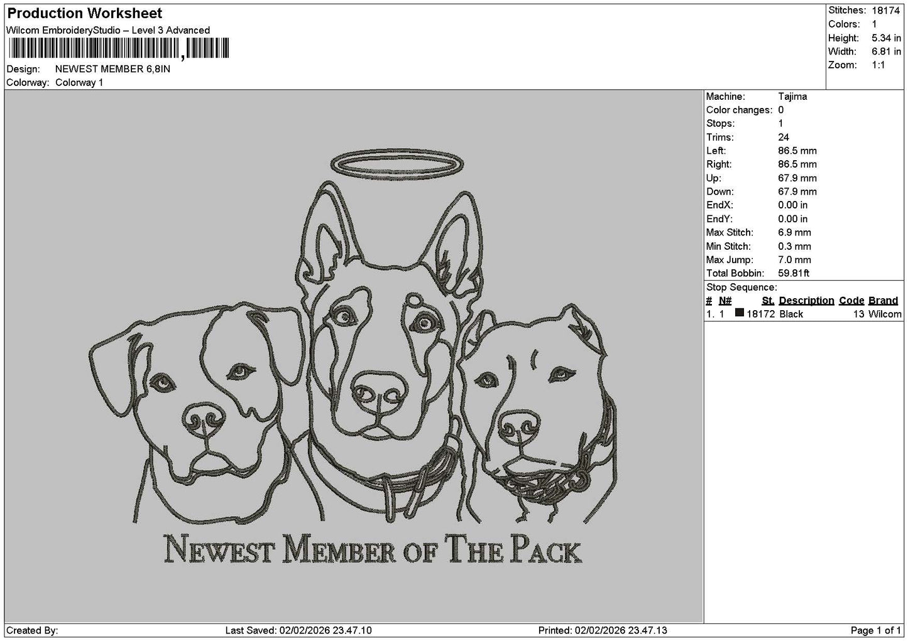Click the Left value 86.5 mm
This screenshot has width=908, height=641.
point(797,151)
